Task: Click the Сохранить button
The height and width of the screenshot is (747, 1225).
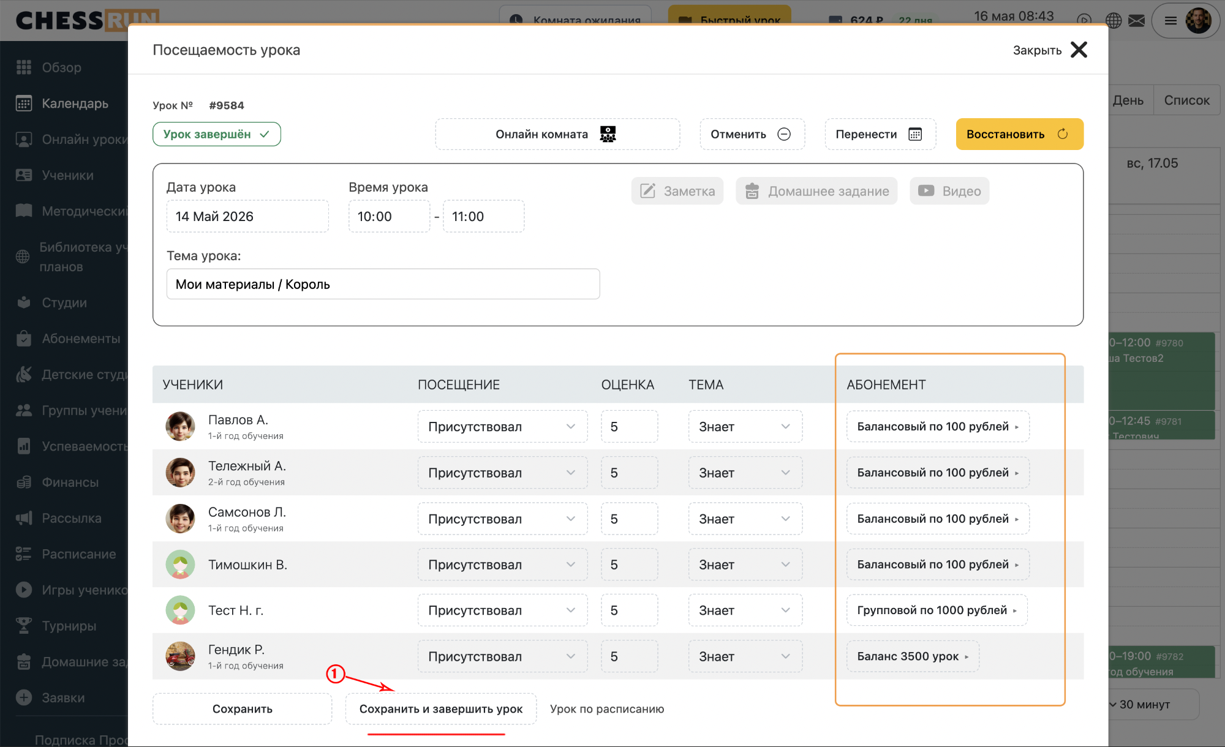Action: pos(243,709)
